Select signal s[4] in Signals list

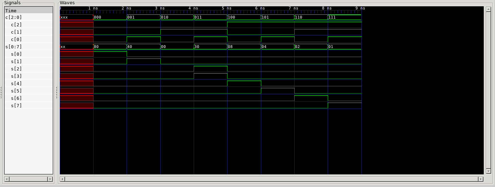point(28,83)
